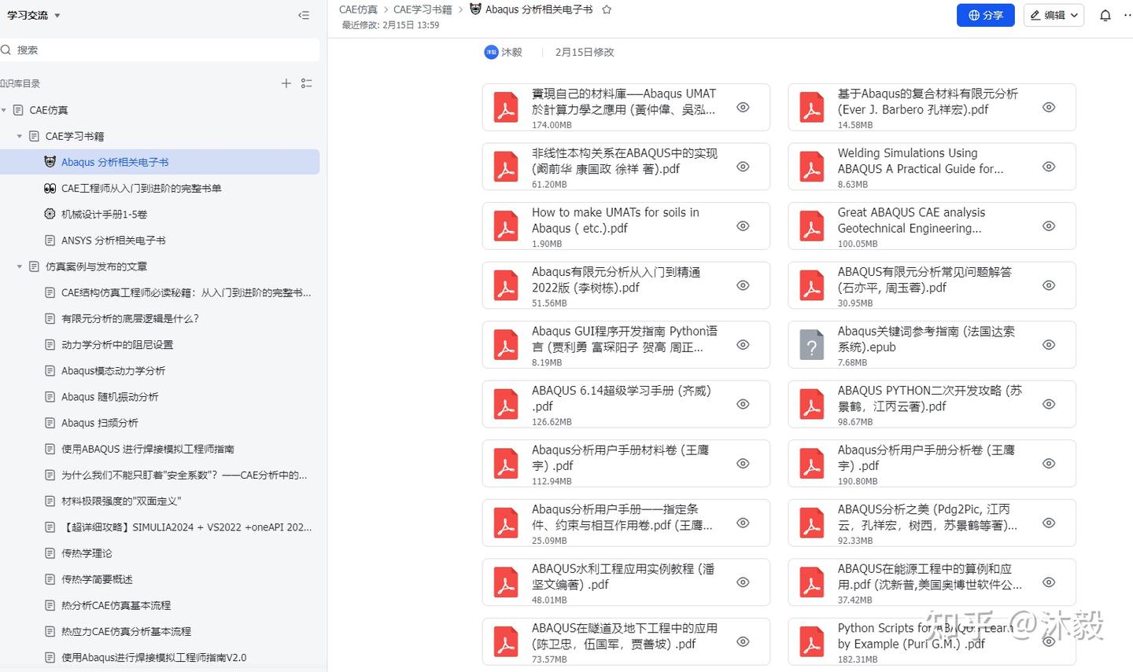1133x672 pixels.
Task: Open ANSYS 分析相关电子书 in sidebar
Action: pos(113,241)
